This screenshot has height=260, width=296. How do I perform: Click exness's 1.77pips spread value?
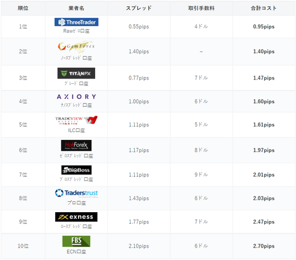(x=139, y=222)
